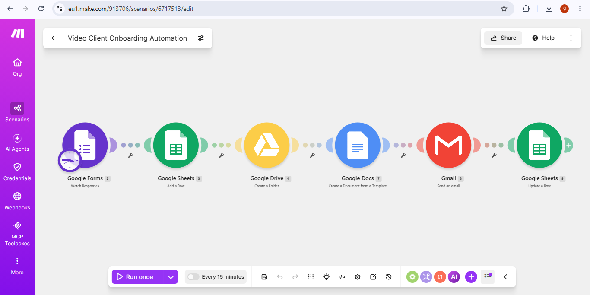Screen dimensions: 590x295
Task: Open AI Agents in the sidebar
Action: pos(17,143)
